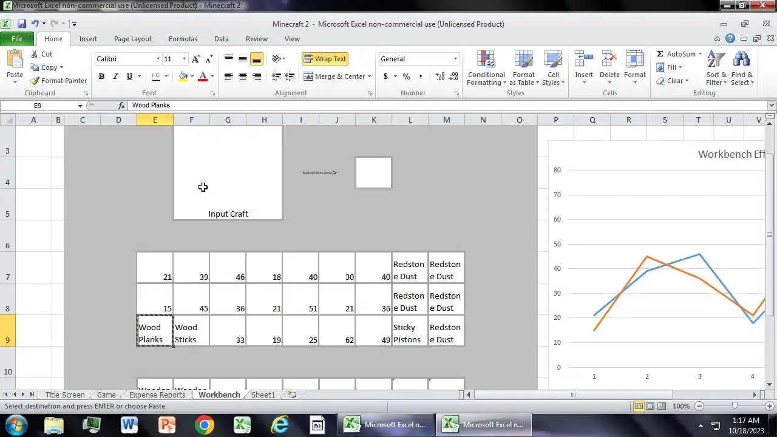Click the Percent Style icon

coord(406,76)
